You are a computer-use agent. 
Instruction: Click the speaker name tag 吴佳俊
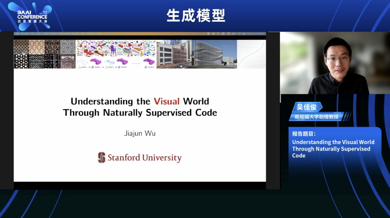tap(307, 107)
